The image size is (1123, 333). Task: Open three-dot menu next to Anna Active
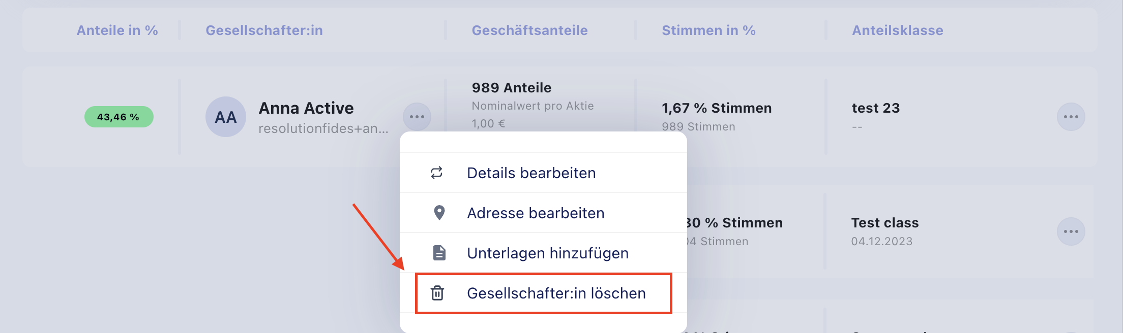[417, 117]
